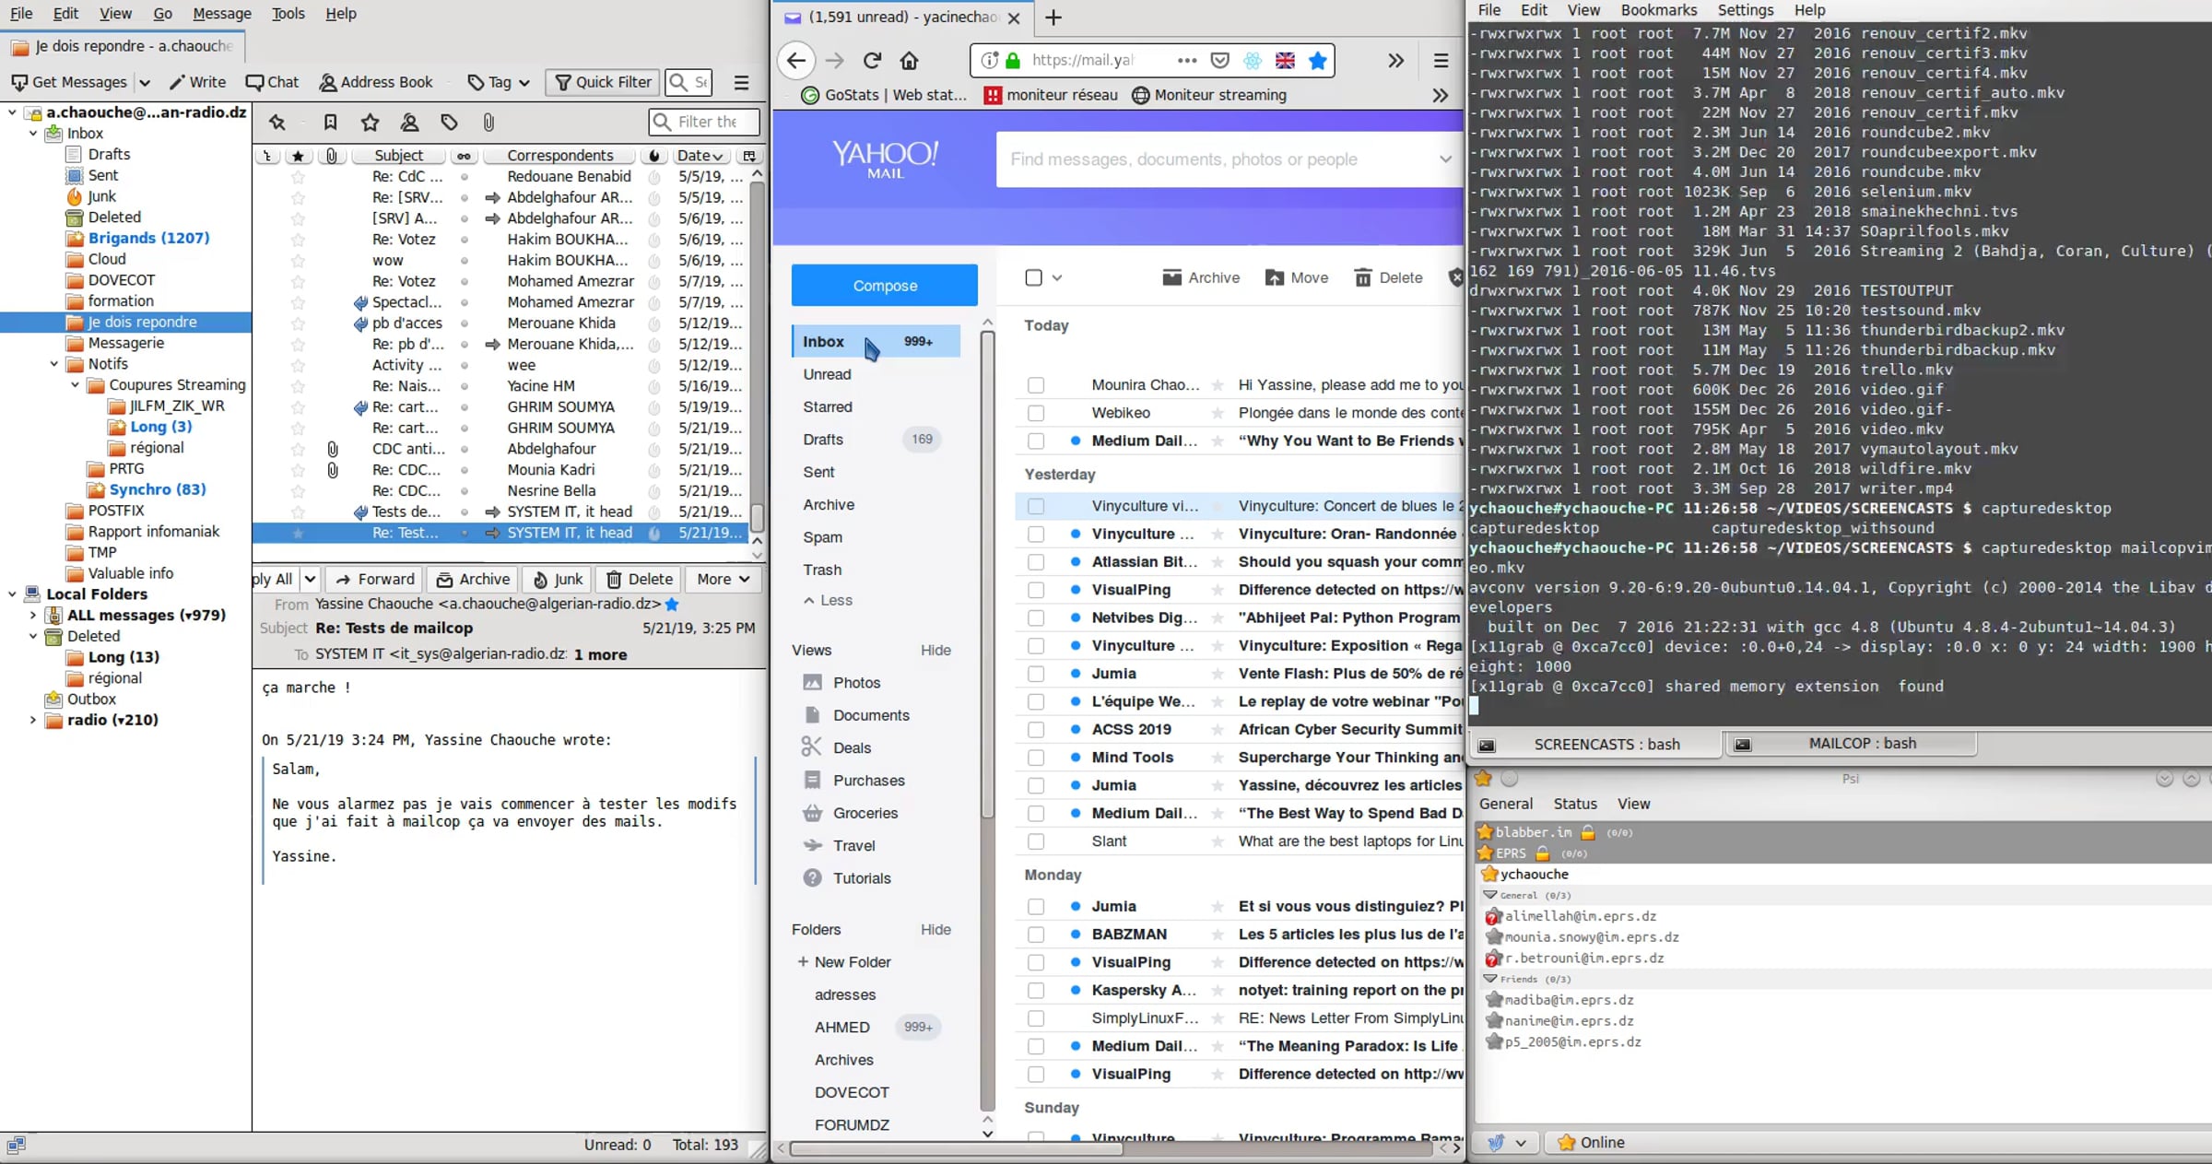Open Chat in Thunderbird toolbar
The image size is (2212, 1164).
(x=273, y=82)
